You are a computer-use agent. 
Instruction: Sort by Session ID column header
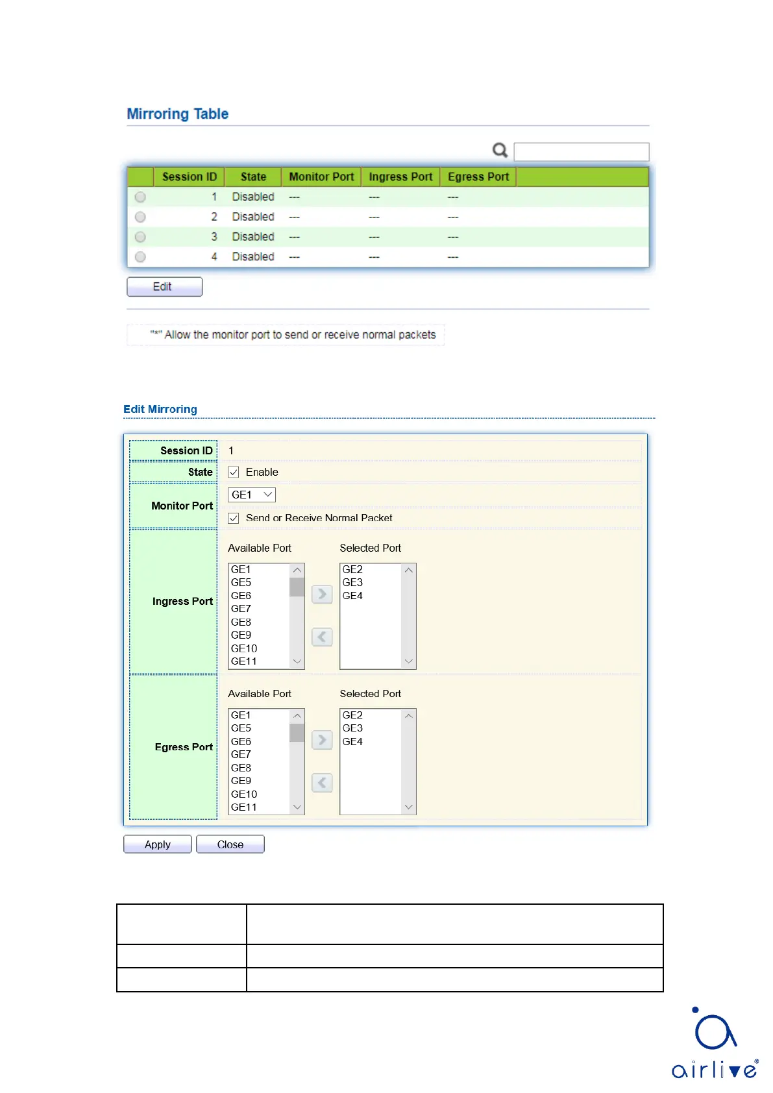point(189,177)
